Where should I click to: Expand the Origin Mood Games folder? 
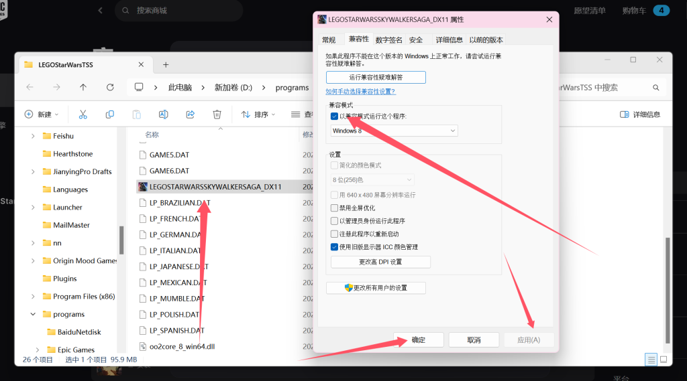[x=33, y=260]
